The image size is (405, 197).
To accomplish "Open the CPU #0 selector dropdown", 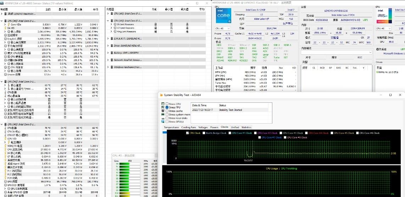I will (x=223, y=29).
